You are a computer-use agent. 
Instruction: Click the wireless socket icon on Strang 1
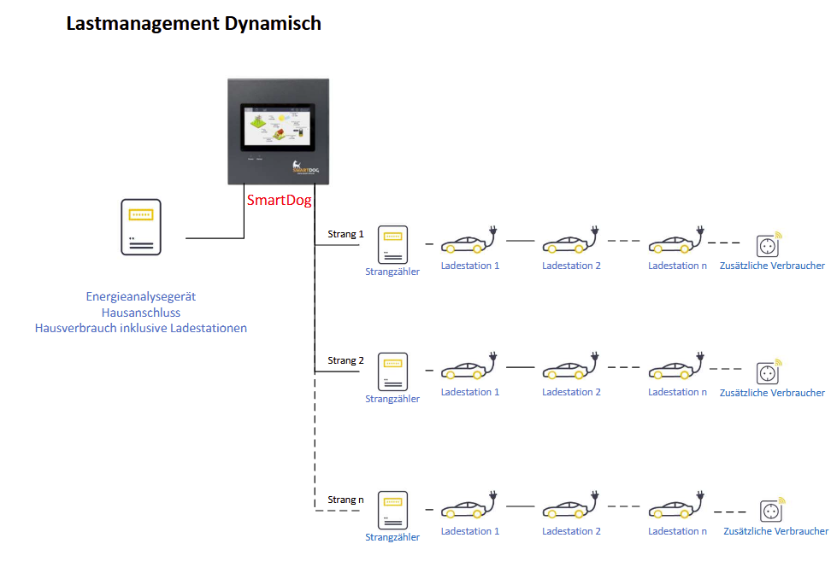[769, 245]
